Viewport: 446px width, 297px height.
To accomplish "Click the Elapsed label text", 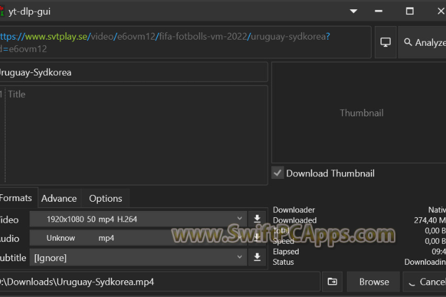I will (286, 252).
